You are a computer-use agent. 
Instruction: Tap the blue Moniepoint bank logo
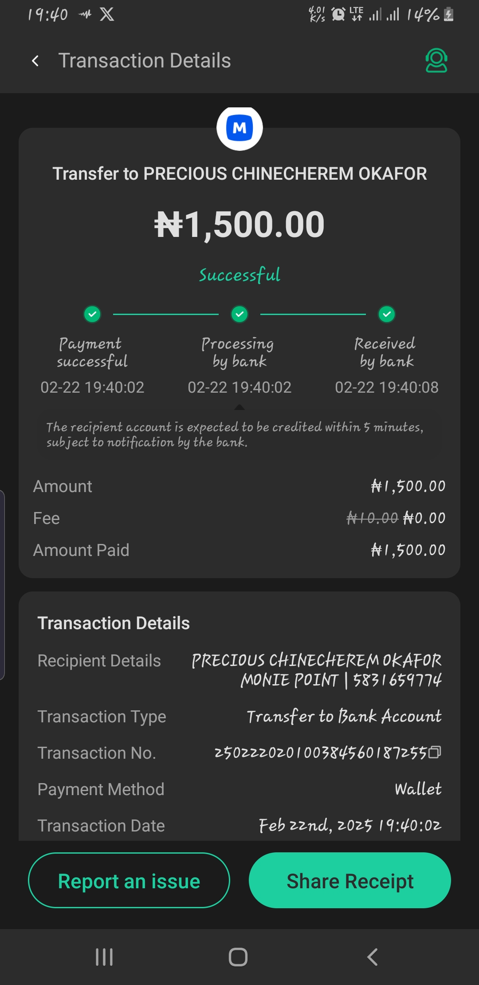click(x=239, y=128)
